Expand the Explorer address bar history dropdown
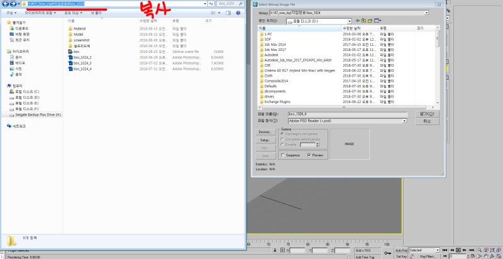Viewport: 503px width, 259px height. [x=205, y=4]
